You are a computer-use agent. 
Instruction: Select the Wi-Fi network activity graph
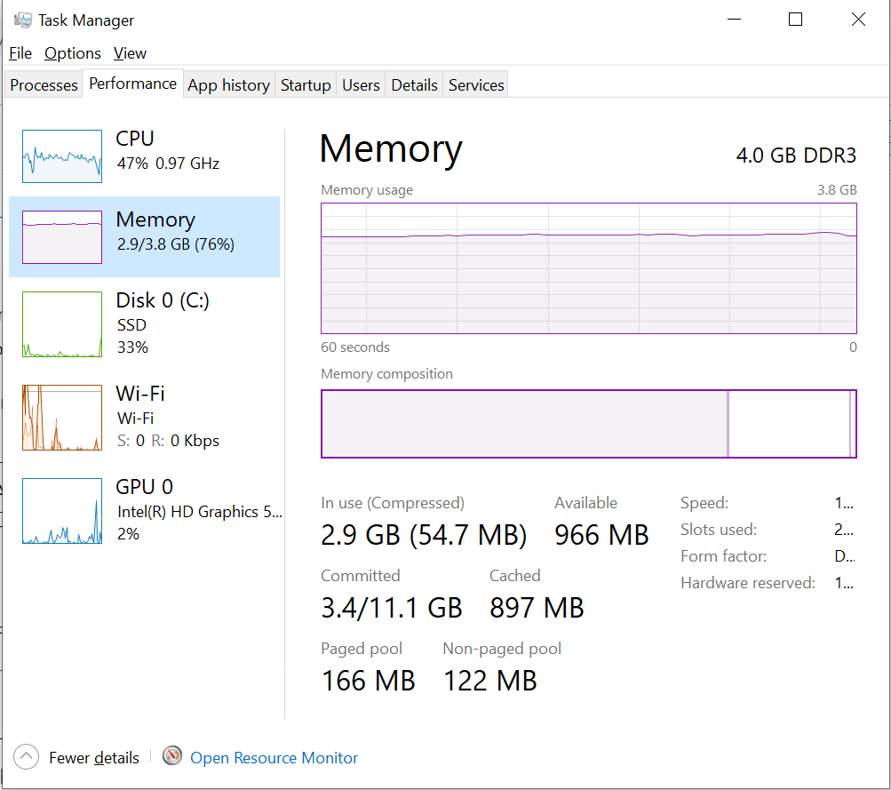pos(62,418)
